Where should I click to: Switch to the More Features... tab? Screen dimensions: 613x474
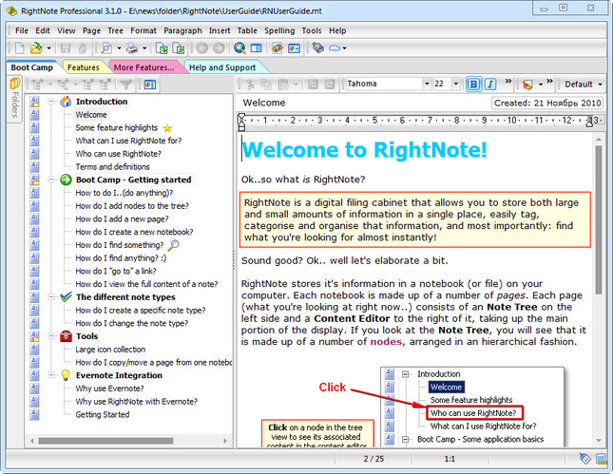[144, 67]
